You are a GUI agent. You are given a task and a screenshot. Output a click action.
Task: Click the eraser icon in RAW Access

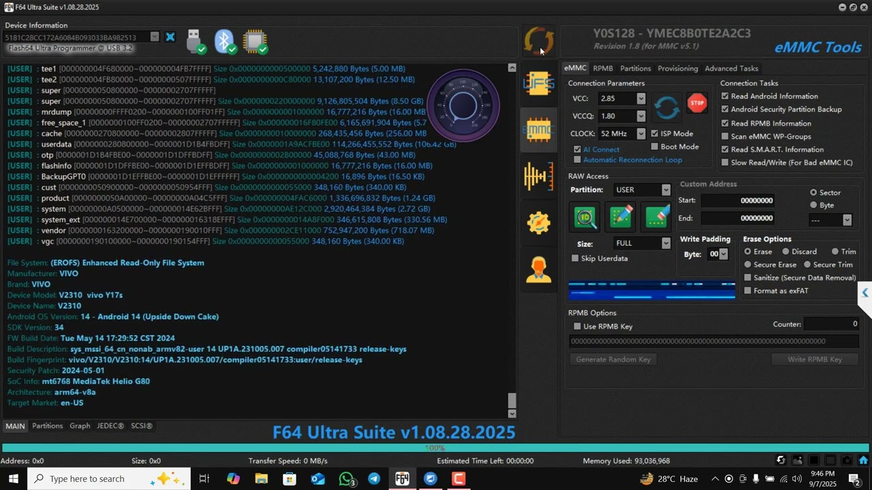tap(657, 217)
